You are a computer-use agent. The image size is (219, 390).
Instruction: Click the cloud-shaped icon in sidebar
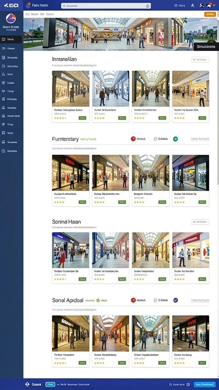(3, 66)
